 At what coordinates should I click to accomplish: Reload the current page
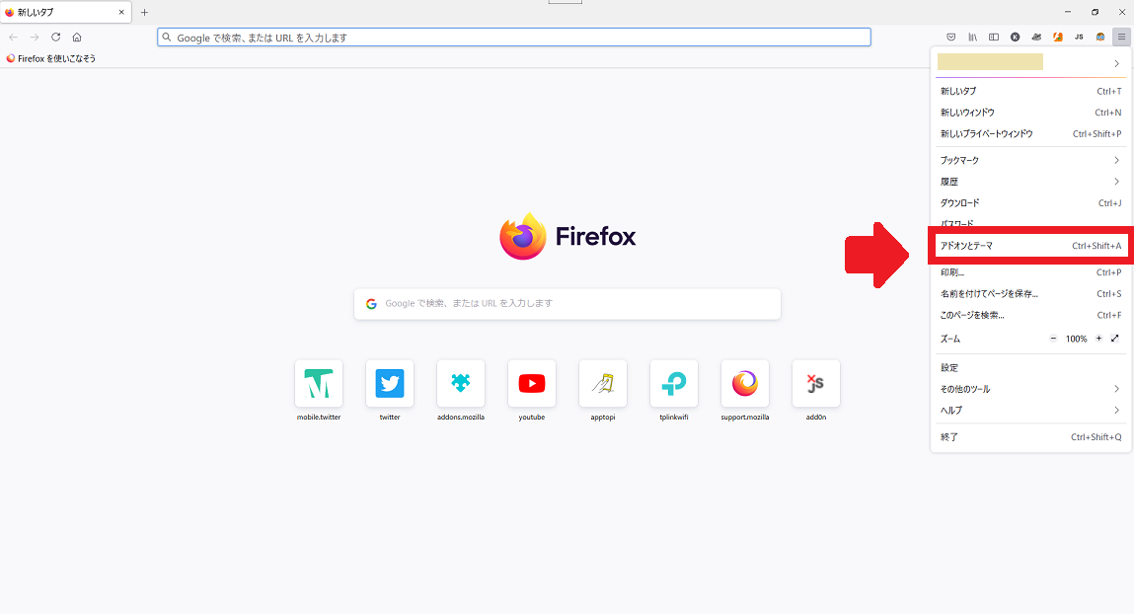[55, 37]
